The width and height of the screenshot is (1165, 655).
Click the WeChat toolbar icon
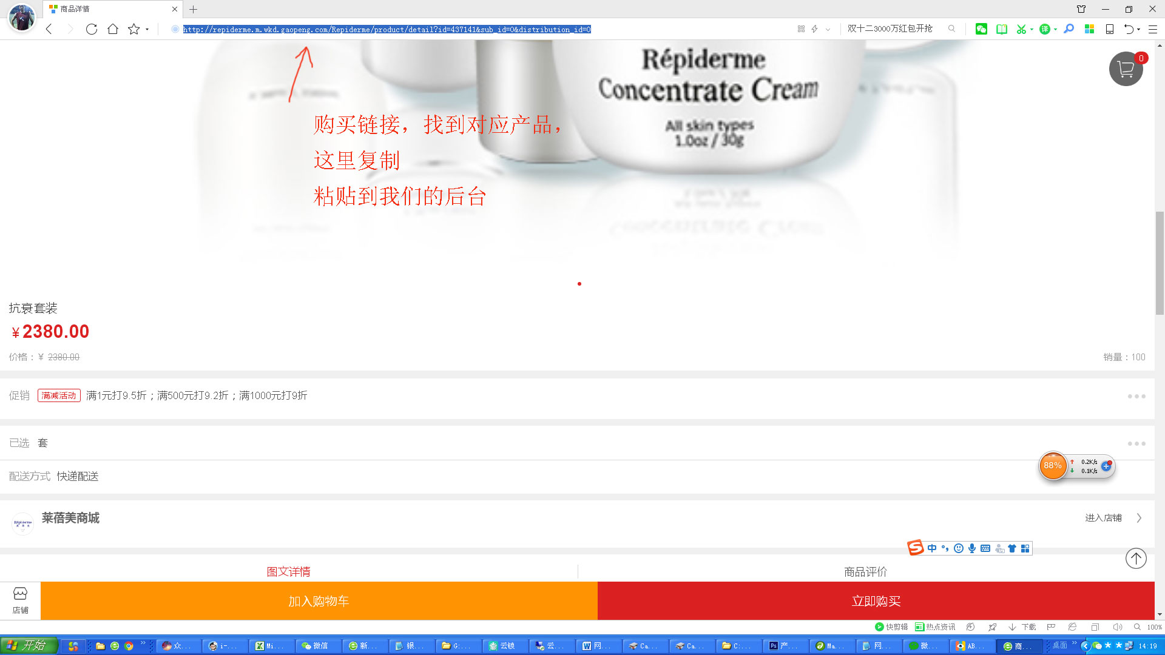pos(981,29)
